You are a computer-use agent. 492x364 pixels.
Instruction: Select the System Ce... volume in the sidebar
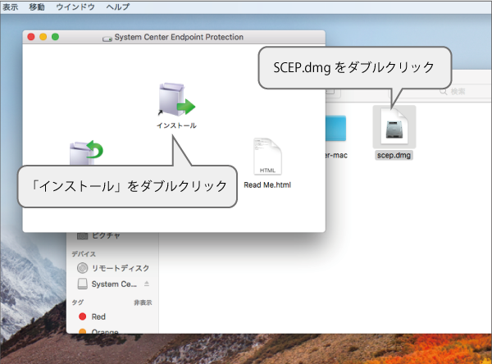pos(114,284)
